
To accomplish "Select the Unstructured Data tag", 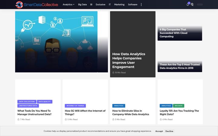I will [28, 106].
